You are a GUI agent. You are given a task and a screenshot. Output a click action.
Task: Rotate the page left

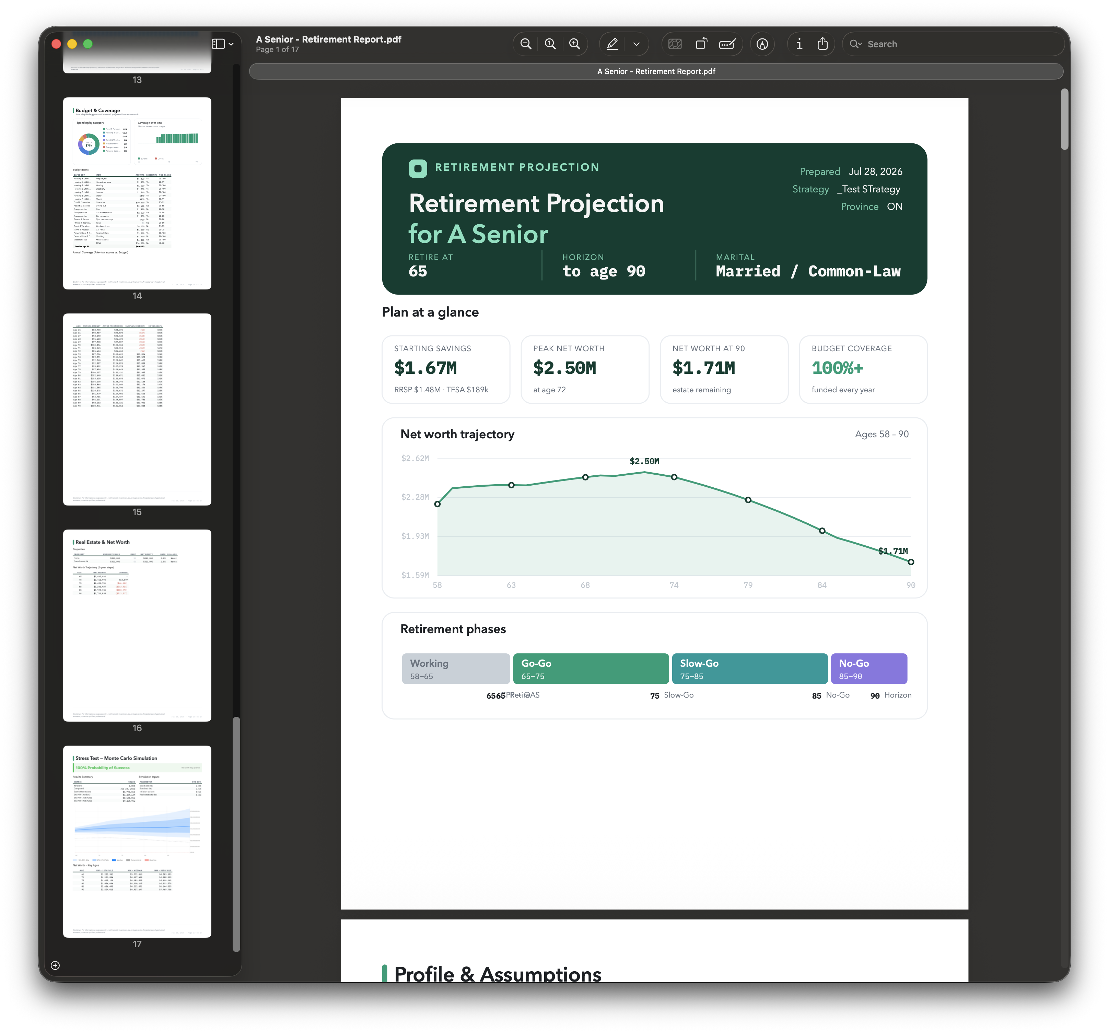point(701,44)
